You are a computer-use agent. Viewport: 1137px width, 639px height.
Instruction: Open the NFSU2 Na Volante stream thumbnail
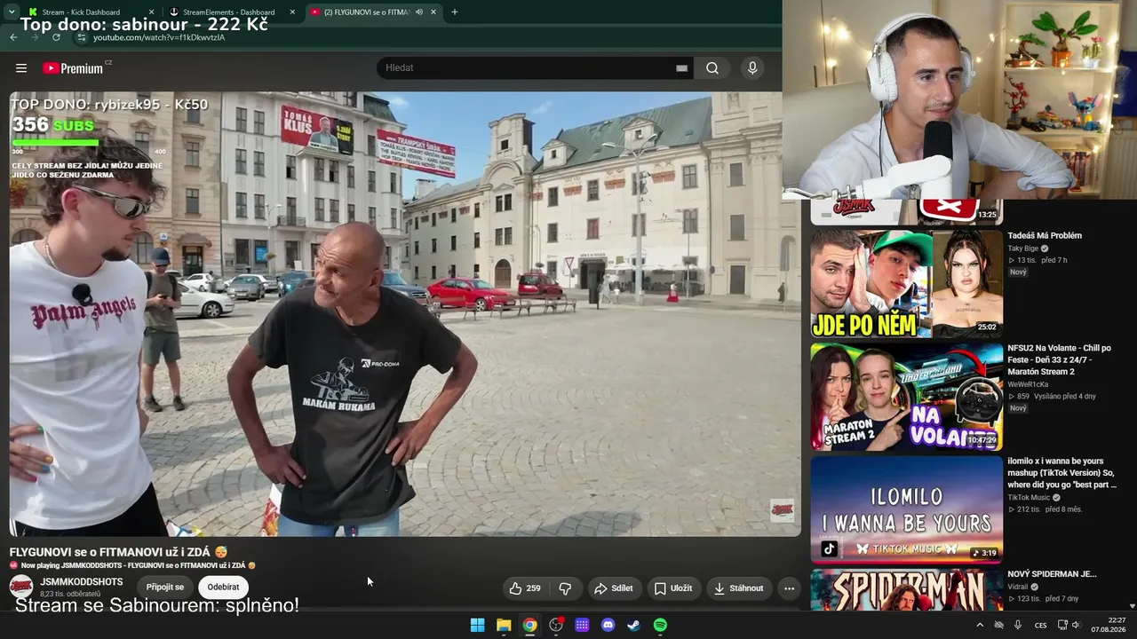(x=906, y=397)
